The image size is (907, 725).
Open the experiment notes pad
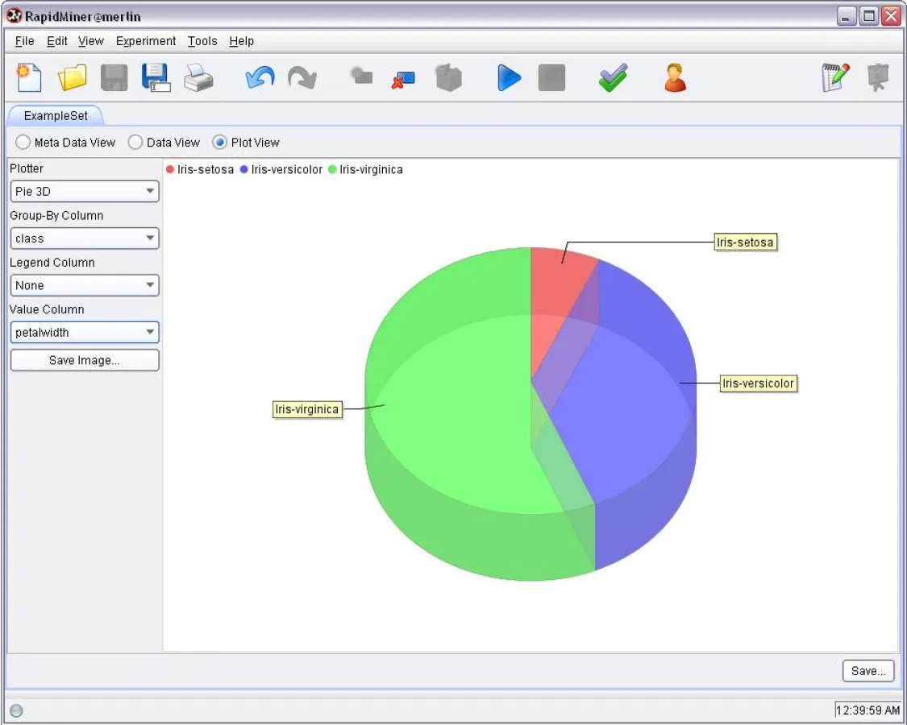pyautogui.click(x=835, y=77)
